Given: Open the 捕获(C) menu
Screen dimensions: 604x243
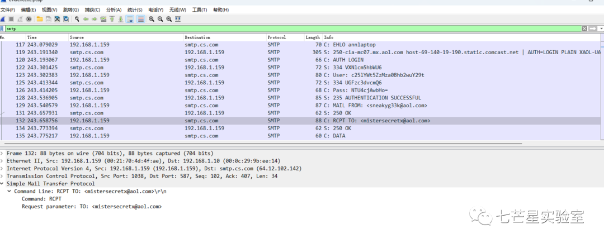Looking at the screenshot, I should 92,9.
